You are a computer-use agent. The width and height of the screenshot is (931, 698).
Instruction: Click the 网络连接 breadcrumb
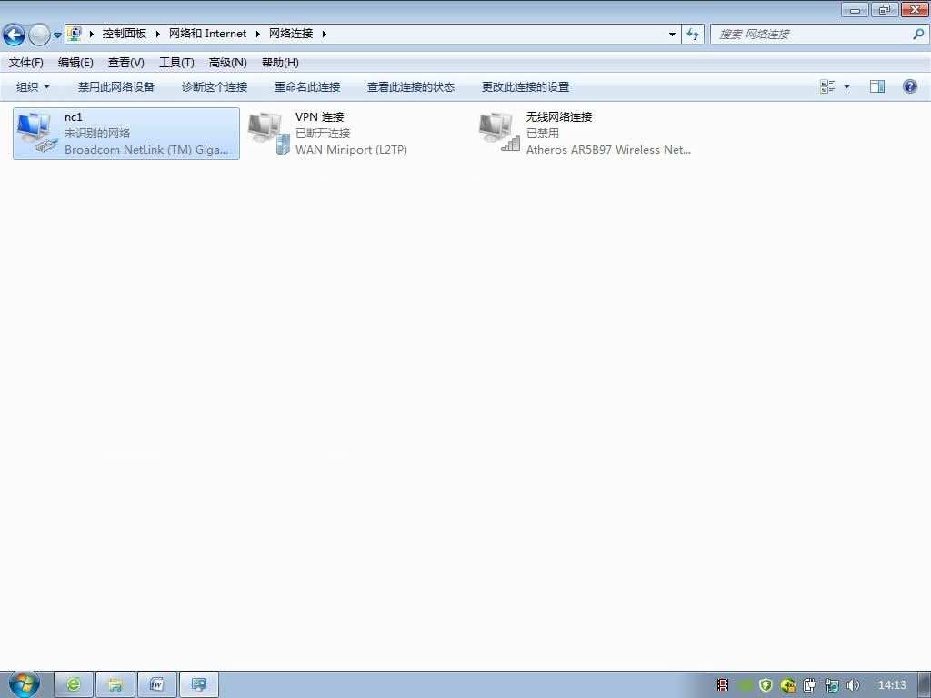[291, 34]
